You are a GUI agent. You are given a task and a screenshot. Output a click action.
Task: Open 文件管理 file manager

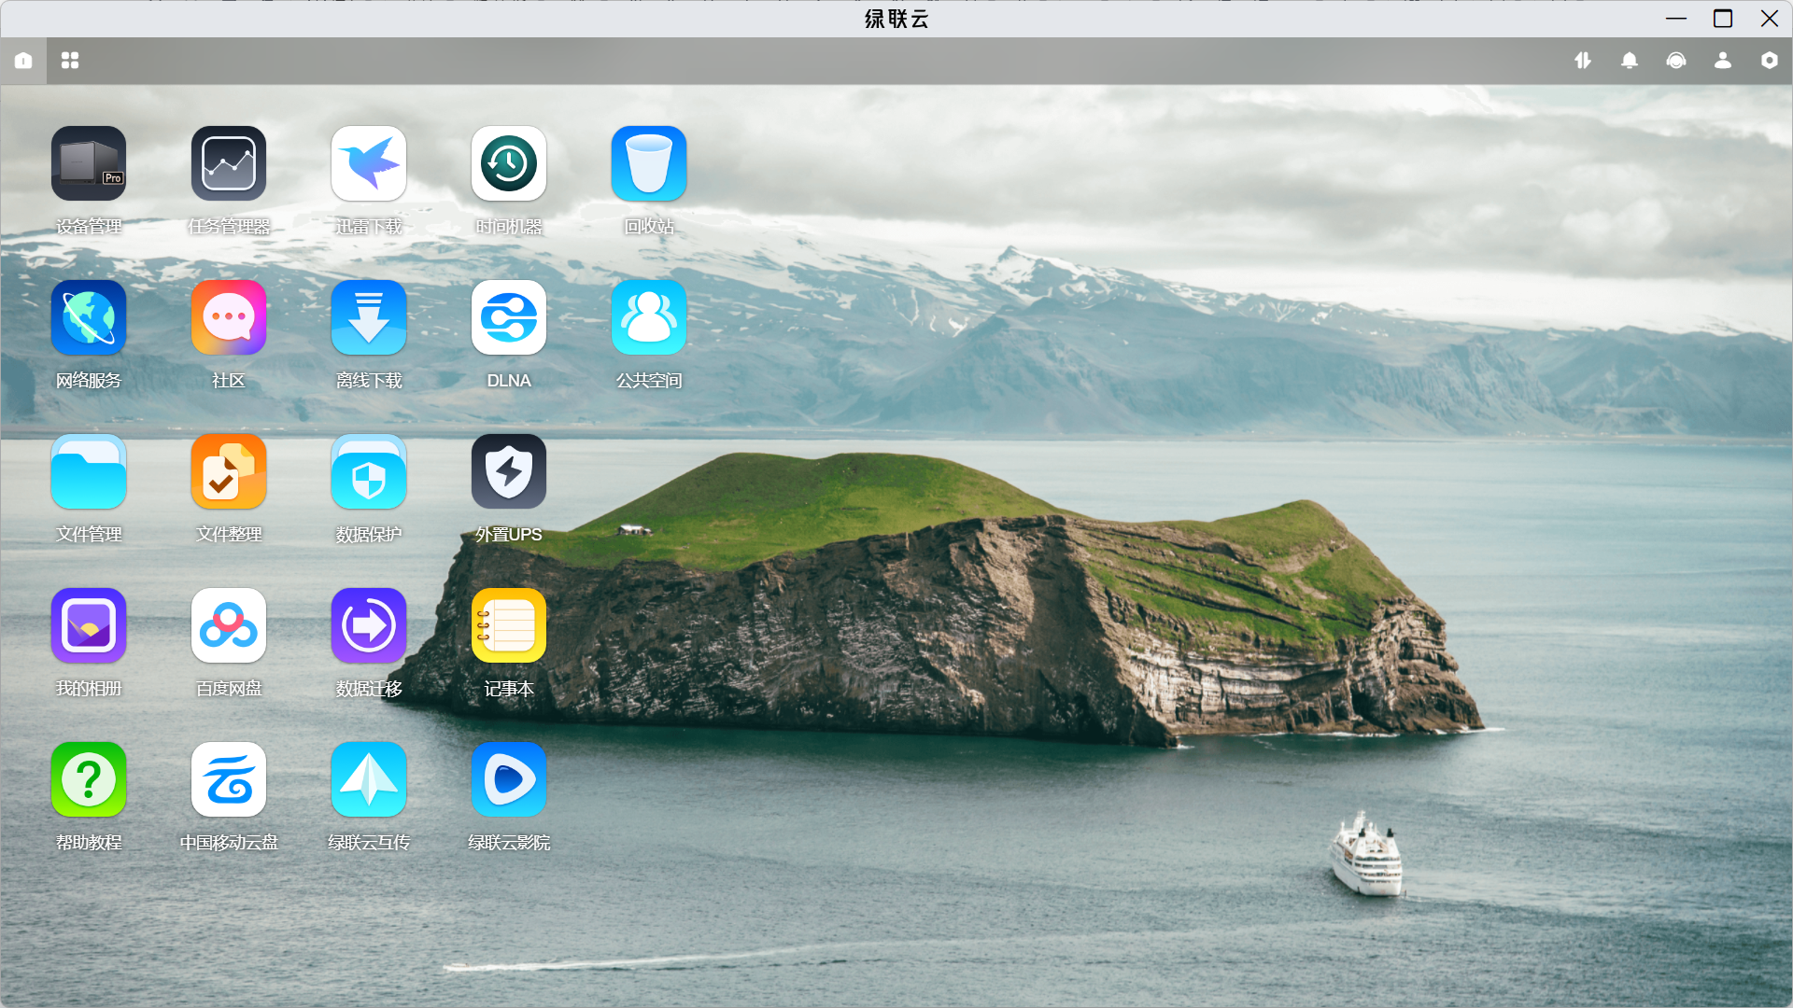[89, 472]
